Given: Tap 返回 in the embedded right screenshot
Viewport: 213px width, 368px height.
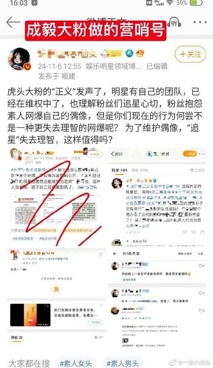Looking at the screenshot, I should (117, 154).
